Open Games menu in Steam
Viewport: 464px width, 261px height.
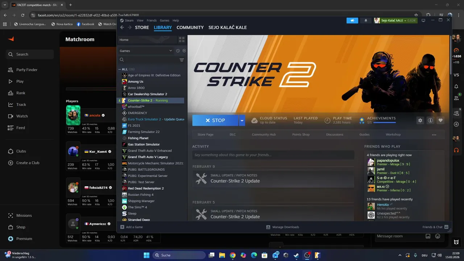pyautogui.click(x=165, y=20)
